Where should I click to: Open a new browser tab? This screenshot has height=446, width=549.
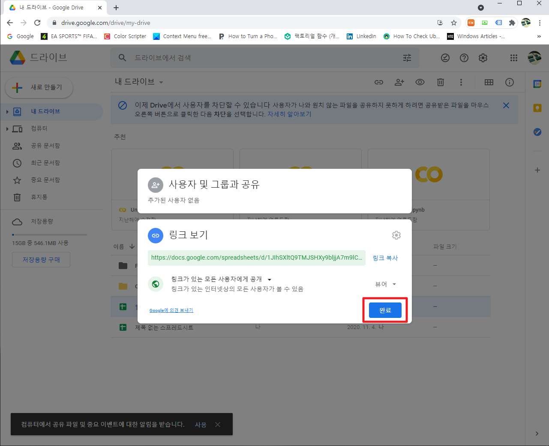click(x=116, y=8)
